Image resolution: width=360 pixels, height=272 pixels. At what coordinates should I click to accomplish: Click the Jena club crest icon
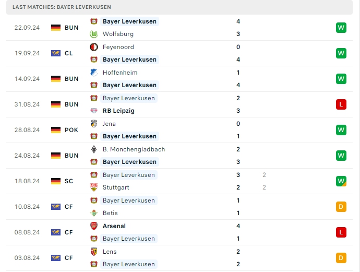click(94, 124)
